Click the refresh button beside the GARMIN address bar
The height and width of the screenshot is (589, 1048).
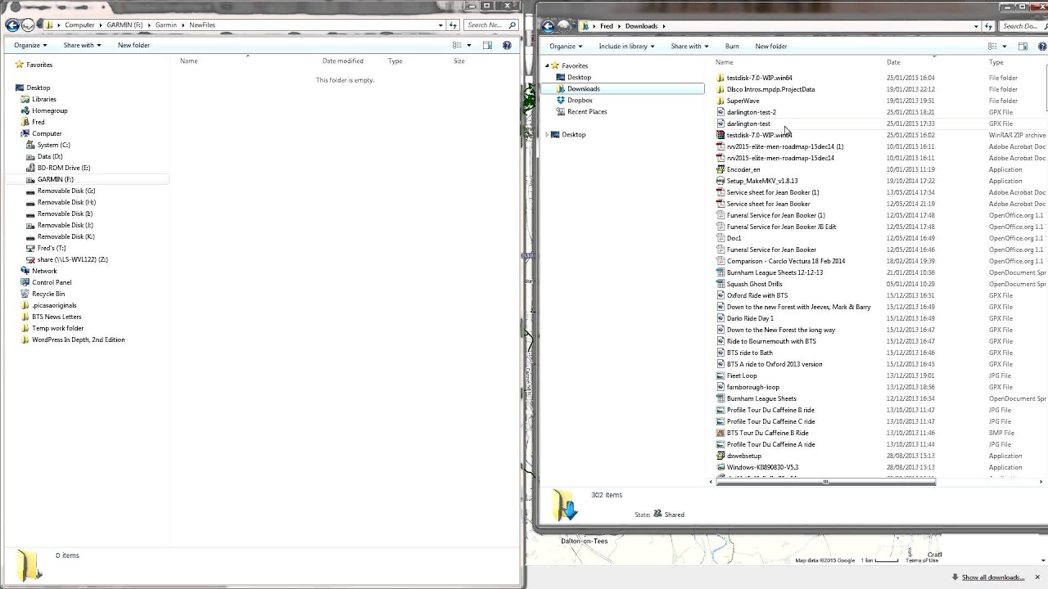coord(454,25)
